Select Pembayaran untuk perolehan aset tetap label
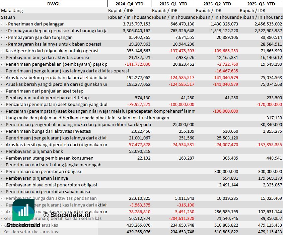This screenshot has height=235, width=283. click(47, 98)
